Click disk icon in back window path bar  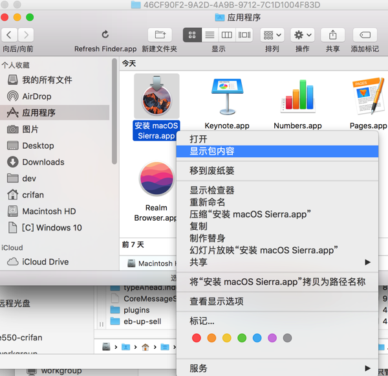tap(106, 347)
